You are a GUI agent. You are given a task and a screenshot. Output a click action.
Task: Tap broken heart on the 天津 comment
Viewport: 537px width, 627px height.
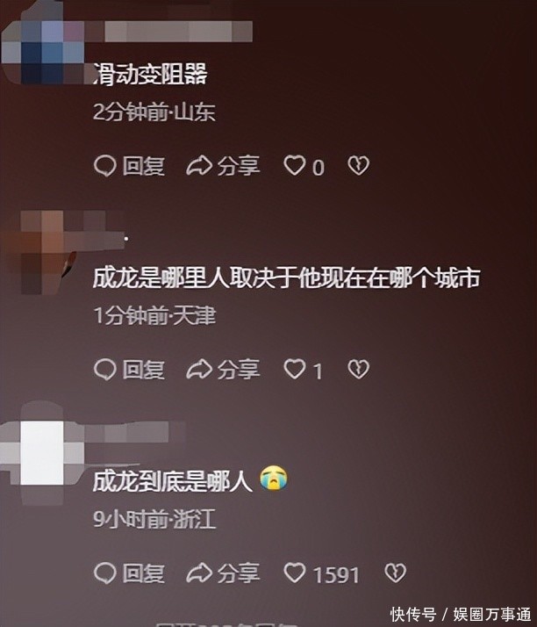pyautogui.click(x=358, y=369)
